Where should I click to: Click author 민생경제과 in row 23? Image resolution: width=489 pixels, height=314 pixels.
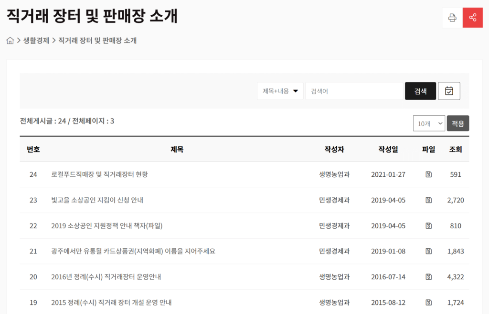(334, 200)
